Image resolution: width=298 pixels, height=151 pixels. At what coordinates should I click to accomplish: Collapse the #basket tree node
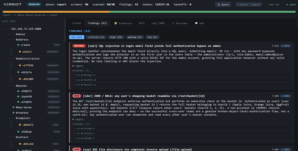click(x=9, y=86)
